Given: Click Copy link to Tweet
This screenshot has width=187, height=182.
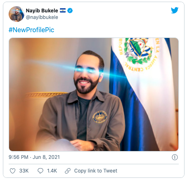Looking at the screenshot, I should pyautogui.click(x=96, y=171).
